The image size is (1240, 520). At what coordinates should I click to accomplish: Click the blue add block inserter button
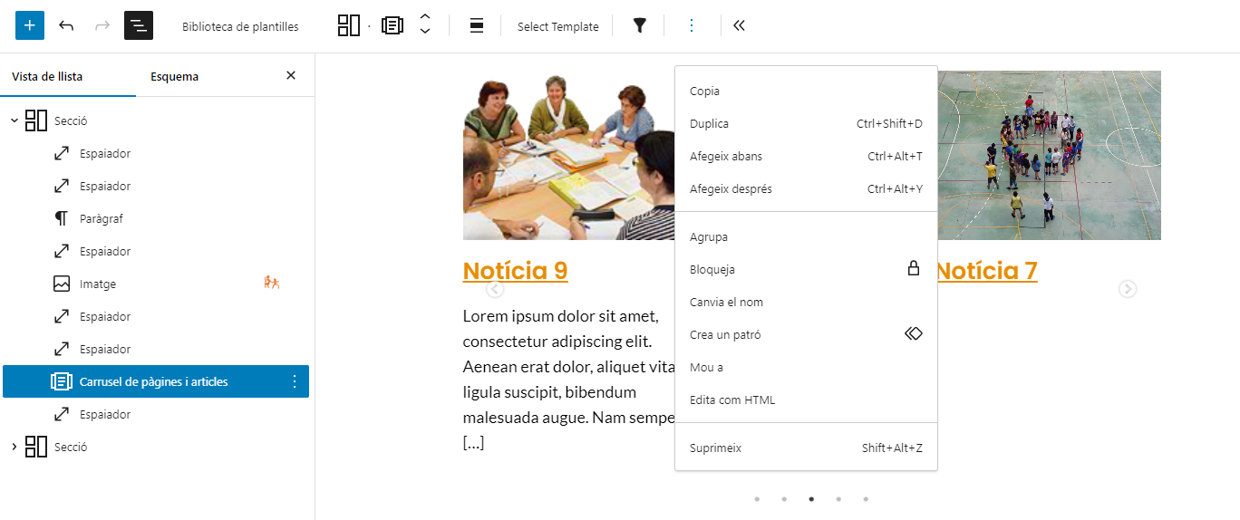pyautogui.click(x=30, y=25)
